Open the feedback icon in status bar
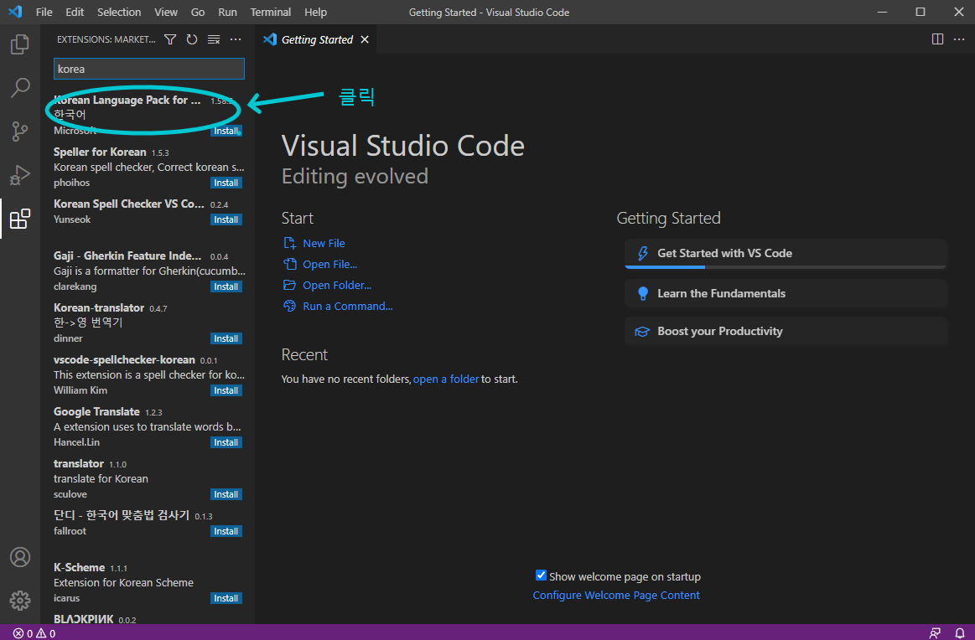Image resolution: width=975 pixels, height=640 pixels. [x=935, y=633]
